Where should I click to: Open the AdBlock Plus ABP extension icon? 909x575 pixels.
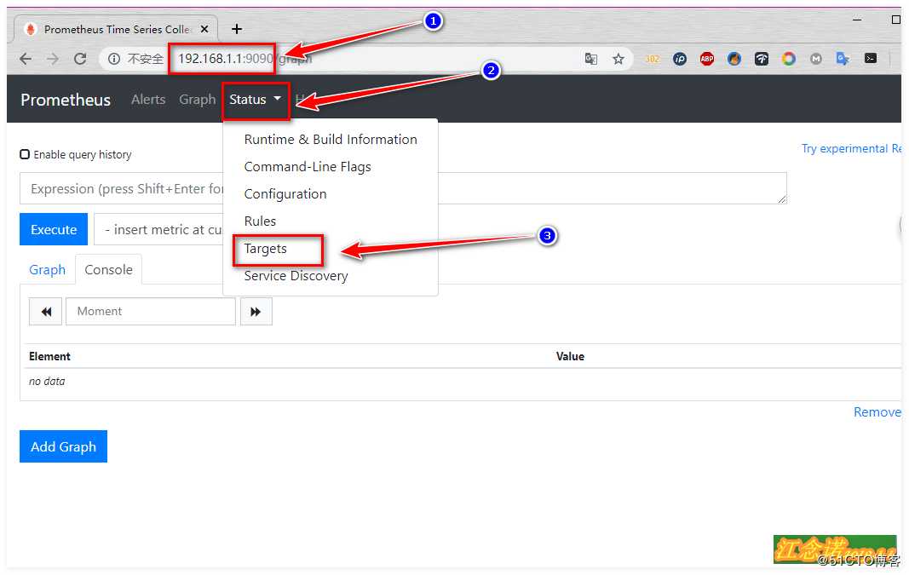click(707, 59)
